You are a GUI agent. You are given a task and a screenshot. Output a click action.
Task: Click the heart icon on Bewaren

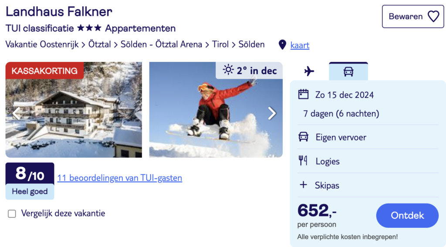[433, 17]
